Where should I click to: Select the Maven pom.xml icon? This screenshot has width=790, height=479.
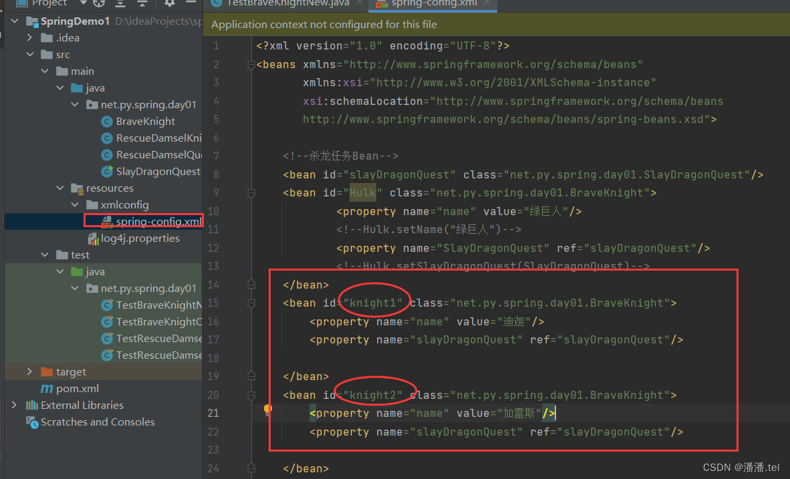coord(46,389)
